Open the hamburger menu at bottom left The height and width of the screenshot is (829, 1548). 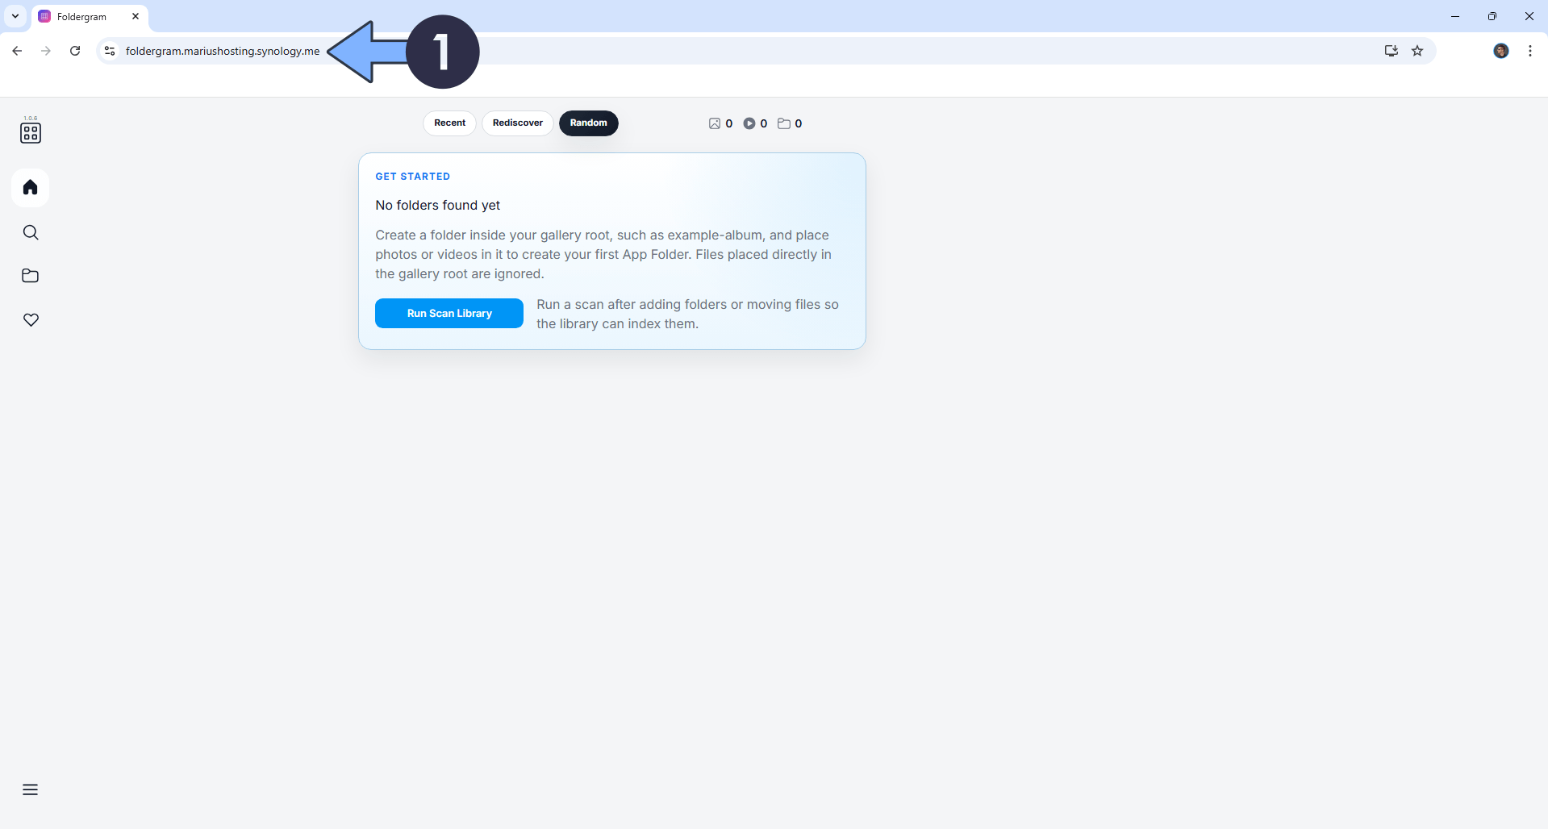30,789
